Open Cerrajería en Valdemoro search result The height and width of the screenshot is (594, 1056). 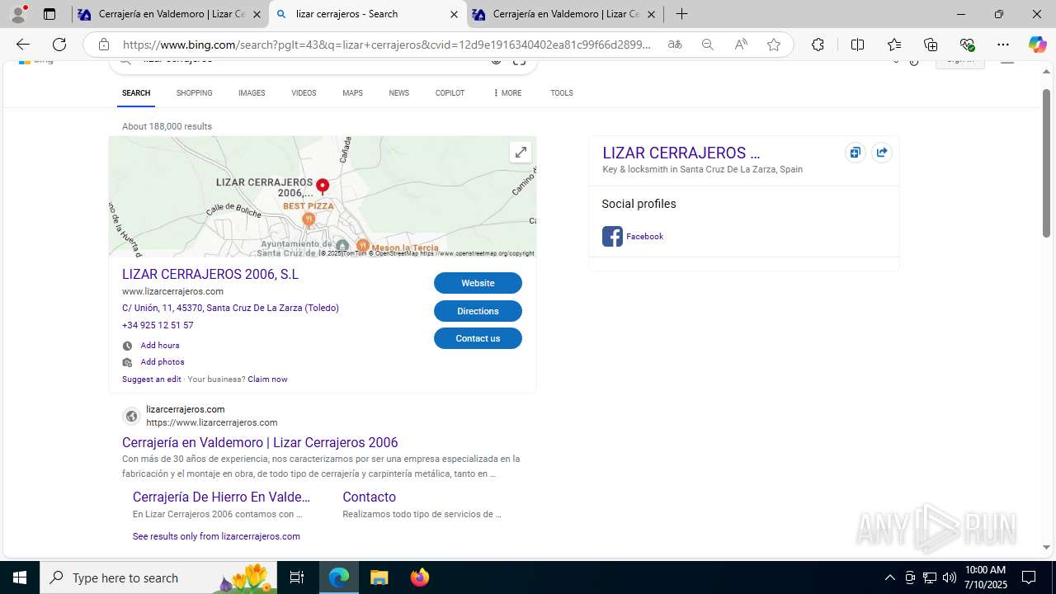click(x=260, y=442)
